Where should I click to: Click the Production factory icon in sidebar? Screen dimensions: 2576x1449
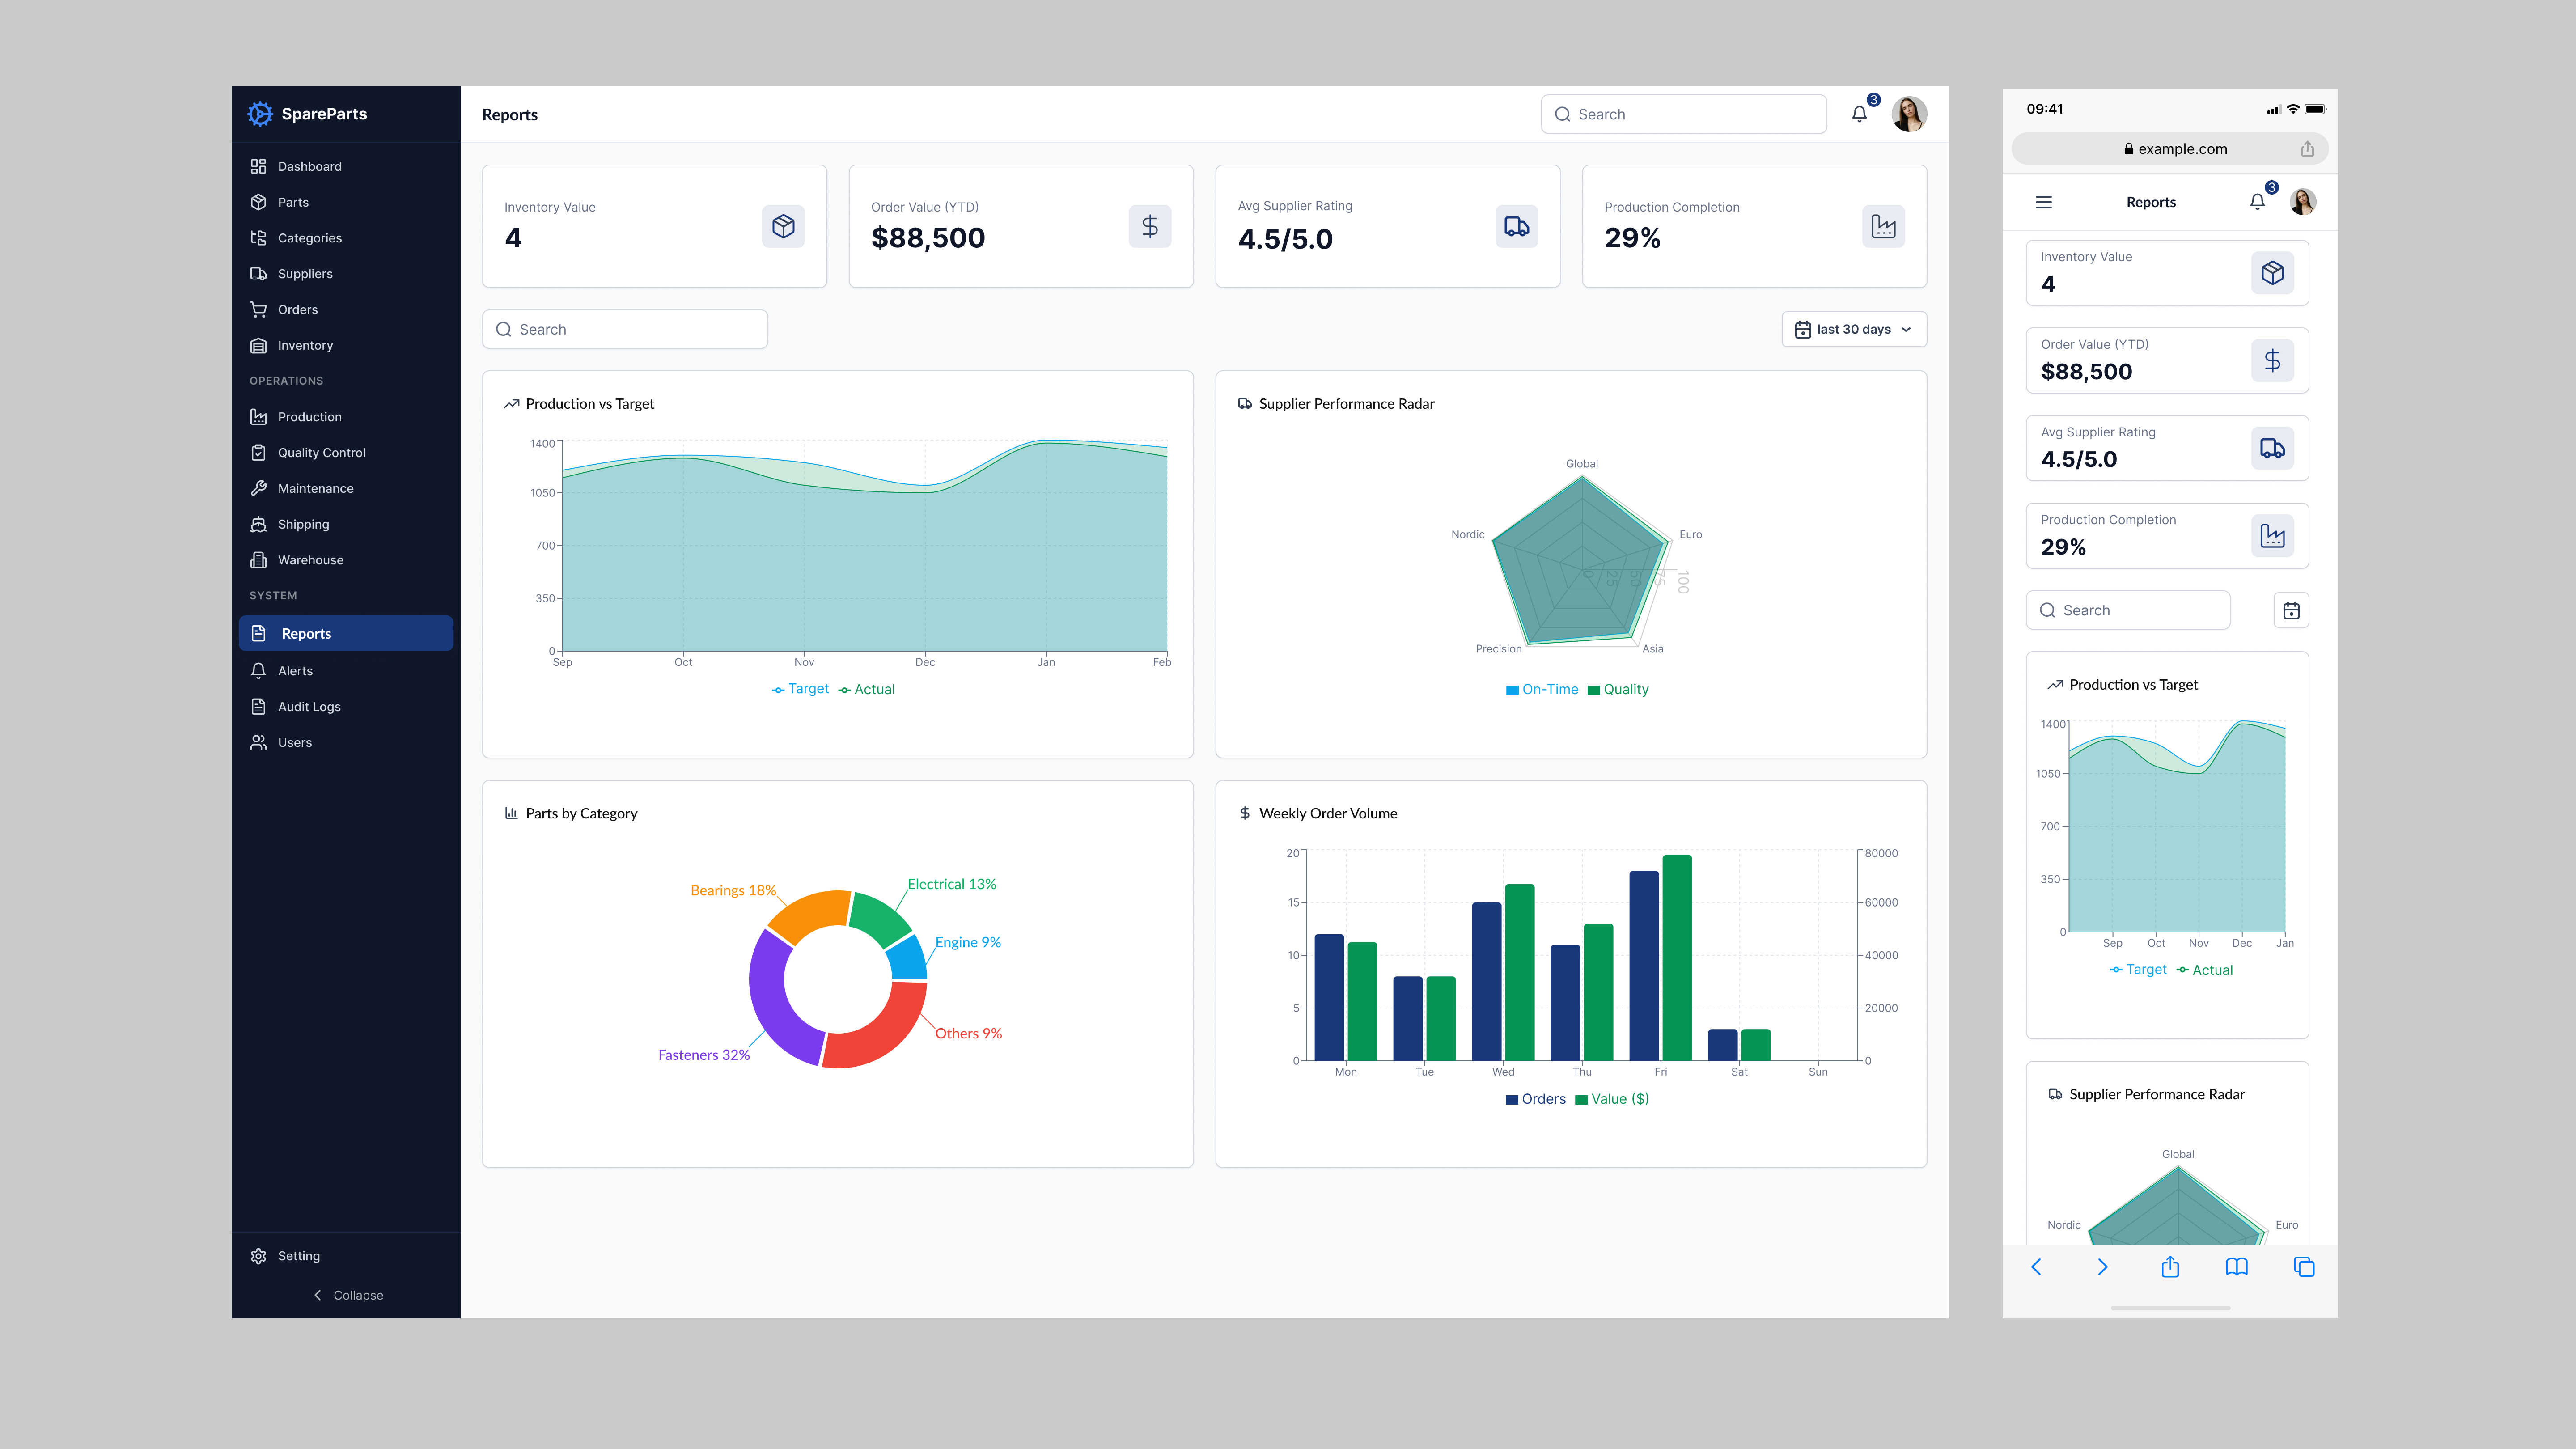tap(258, 417)
